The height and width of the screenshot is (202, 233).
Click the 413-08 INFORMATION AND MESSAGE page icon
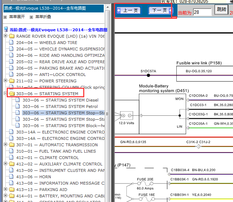[11, 183]
